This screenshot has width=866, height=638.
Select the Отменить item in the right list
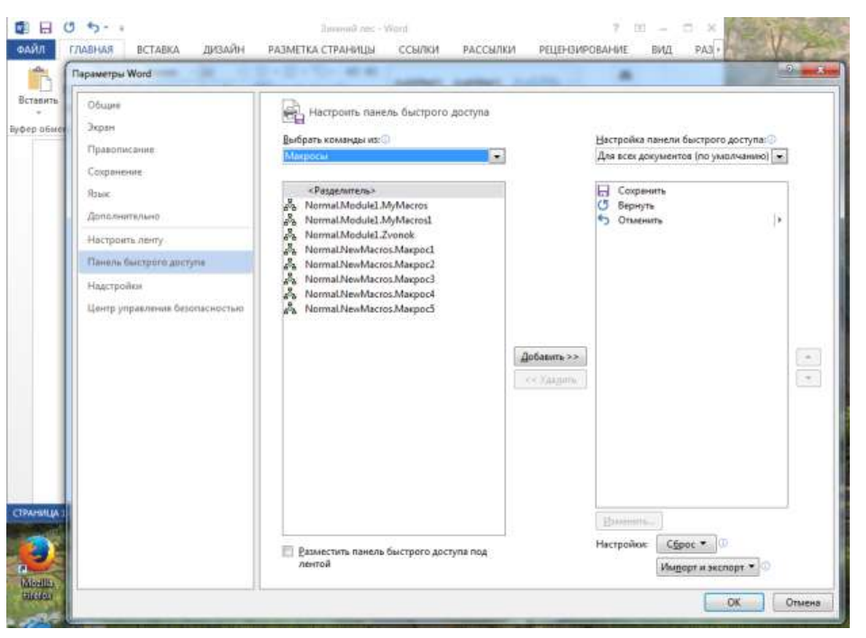[x=640, y=220]
